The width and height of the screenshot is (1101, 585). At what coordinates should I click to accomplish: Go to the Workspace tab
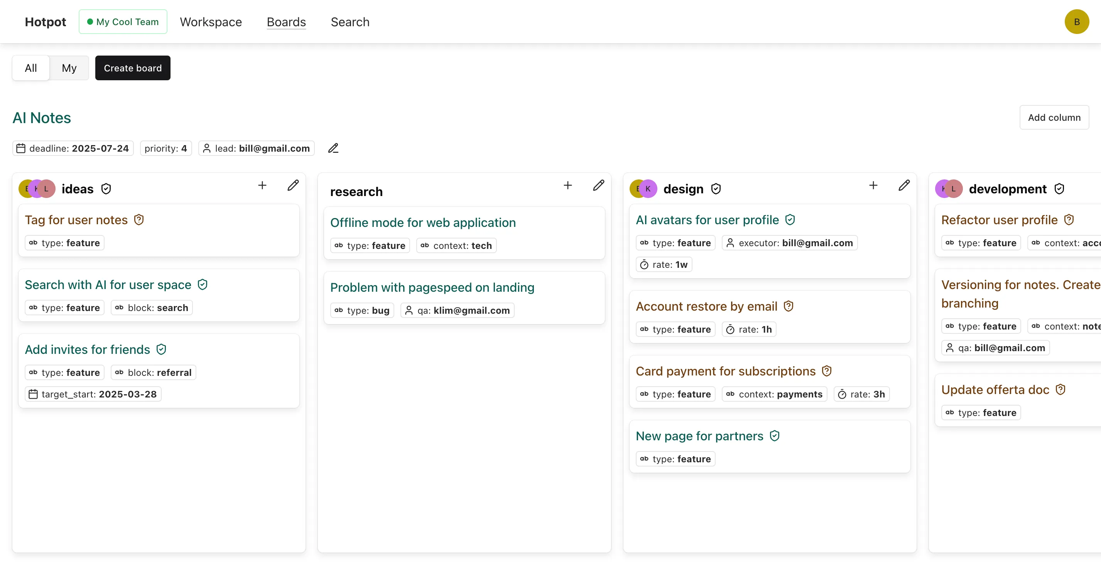click(x=211, y=22)
